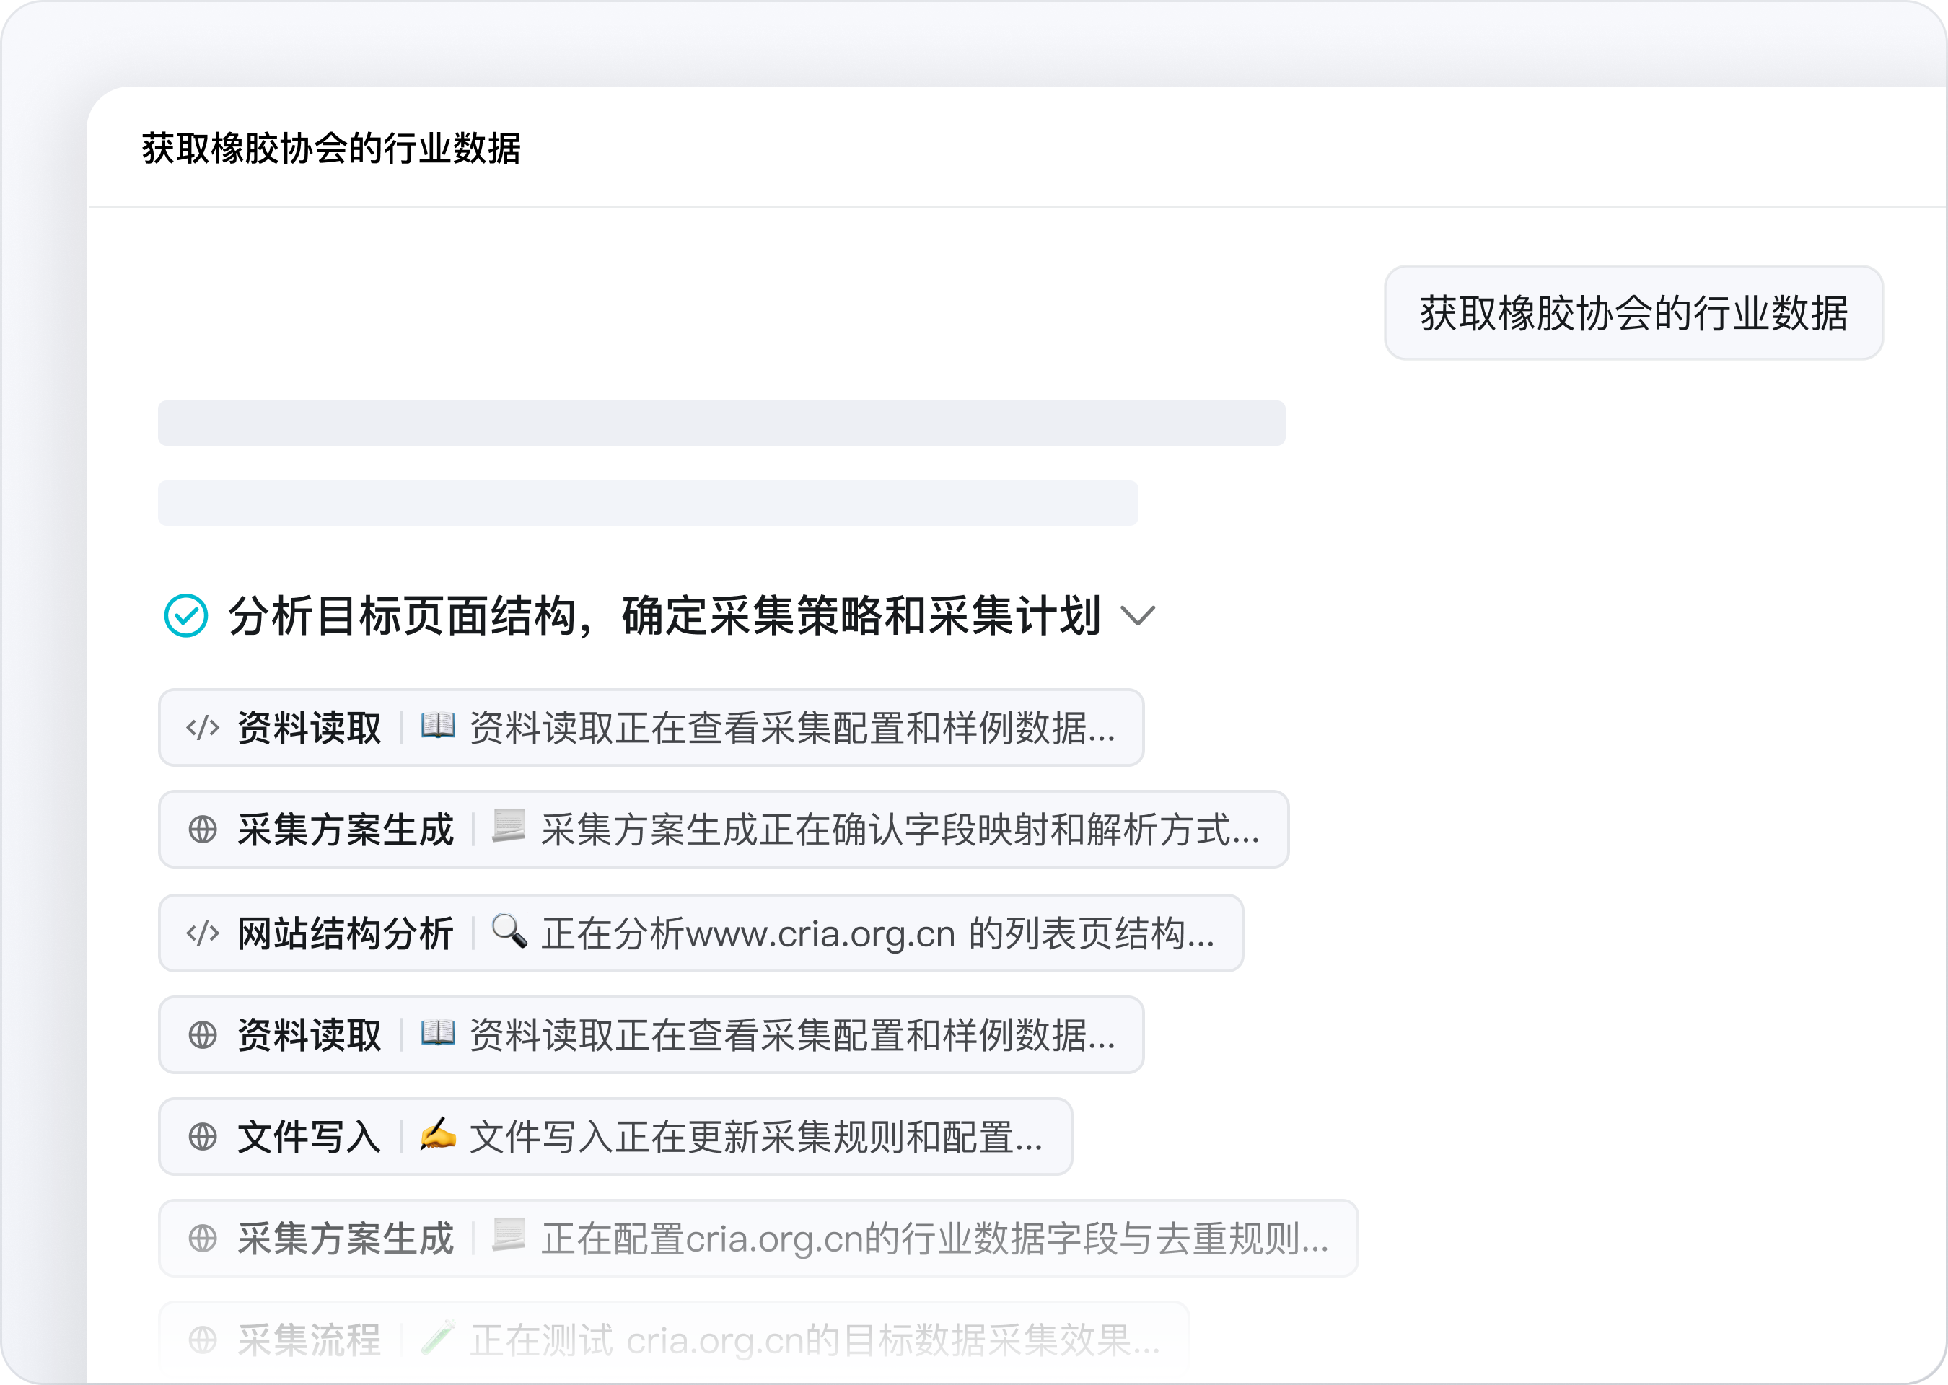The height and width of the screenshot is (1385, 1948).
Task: Click globe icon beside 采集方案生成 去重规则 row
Action: tap(203, 1239)
